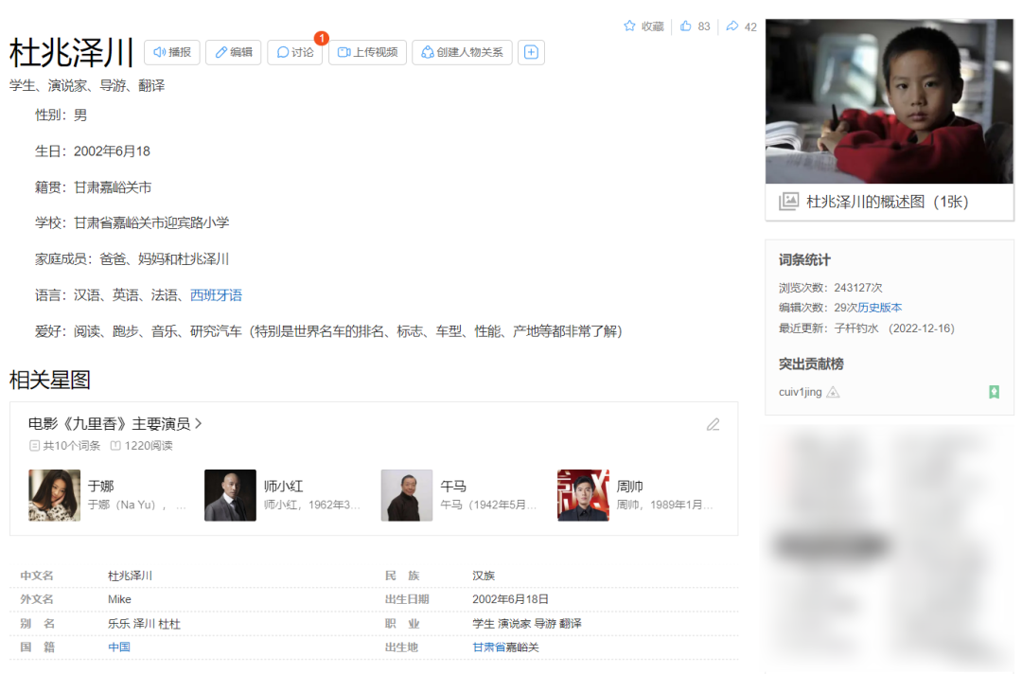Click the 词条统计 heading
This screenshot has width=1022, height=674.
804,260
